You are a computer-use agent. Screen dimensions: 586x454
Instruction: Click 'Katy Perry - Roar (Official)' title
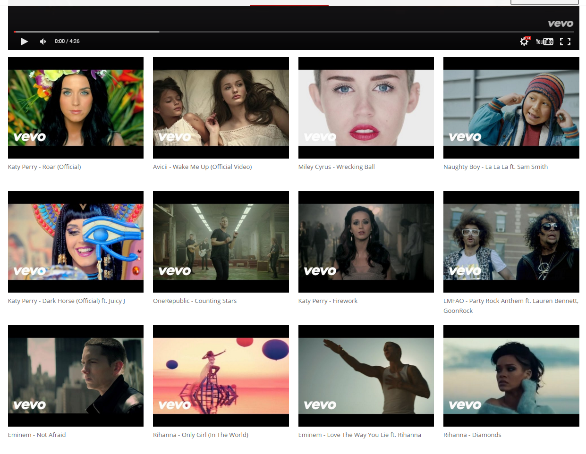point(44,167)
